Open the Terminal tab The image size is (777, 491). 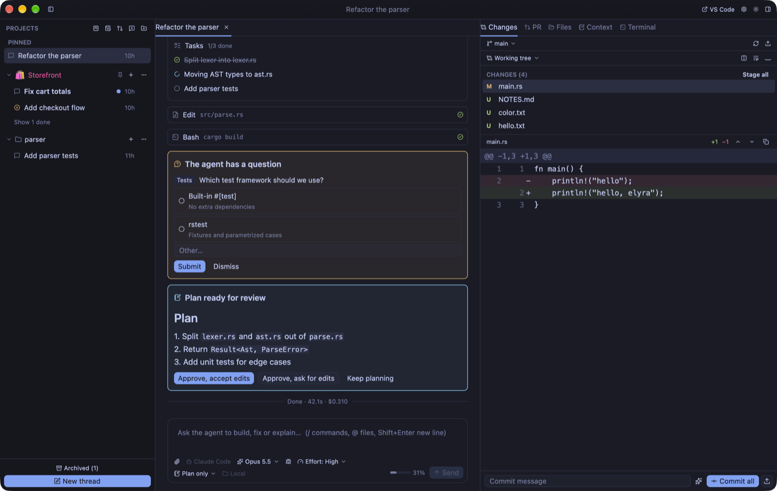pos(638,27)
